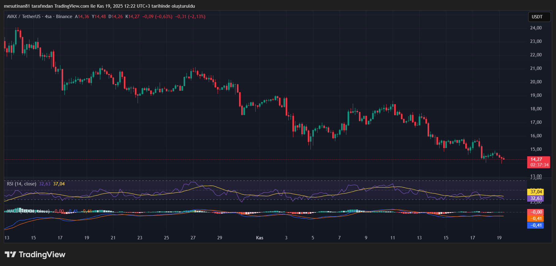The image size is (556, 266).
Task: Select the MACD indicator legend label
Action: click(x=28, y=211)
